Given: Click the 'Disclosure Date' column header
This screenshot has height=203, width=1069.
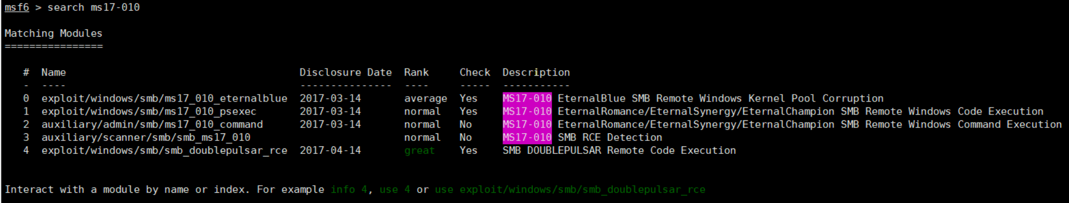Looking at the screenshot, I should pyautogui.click(x=346, y=72).
